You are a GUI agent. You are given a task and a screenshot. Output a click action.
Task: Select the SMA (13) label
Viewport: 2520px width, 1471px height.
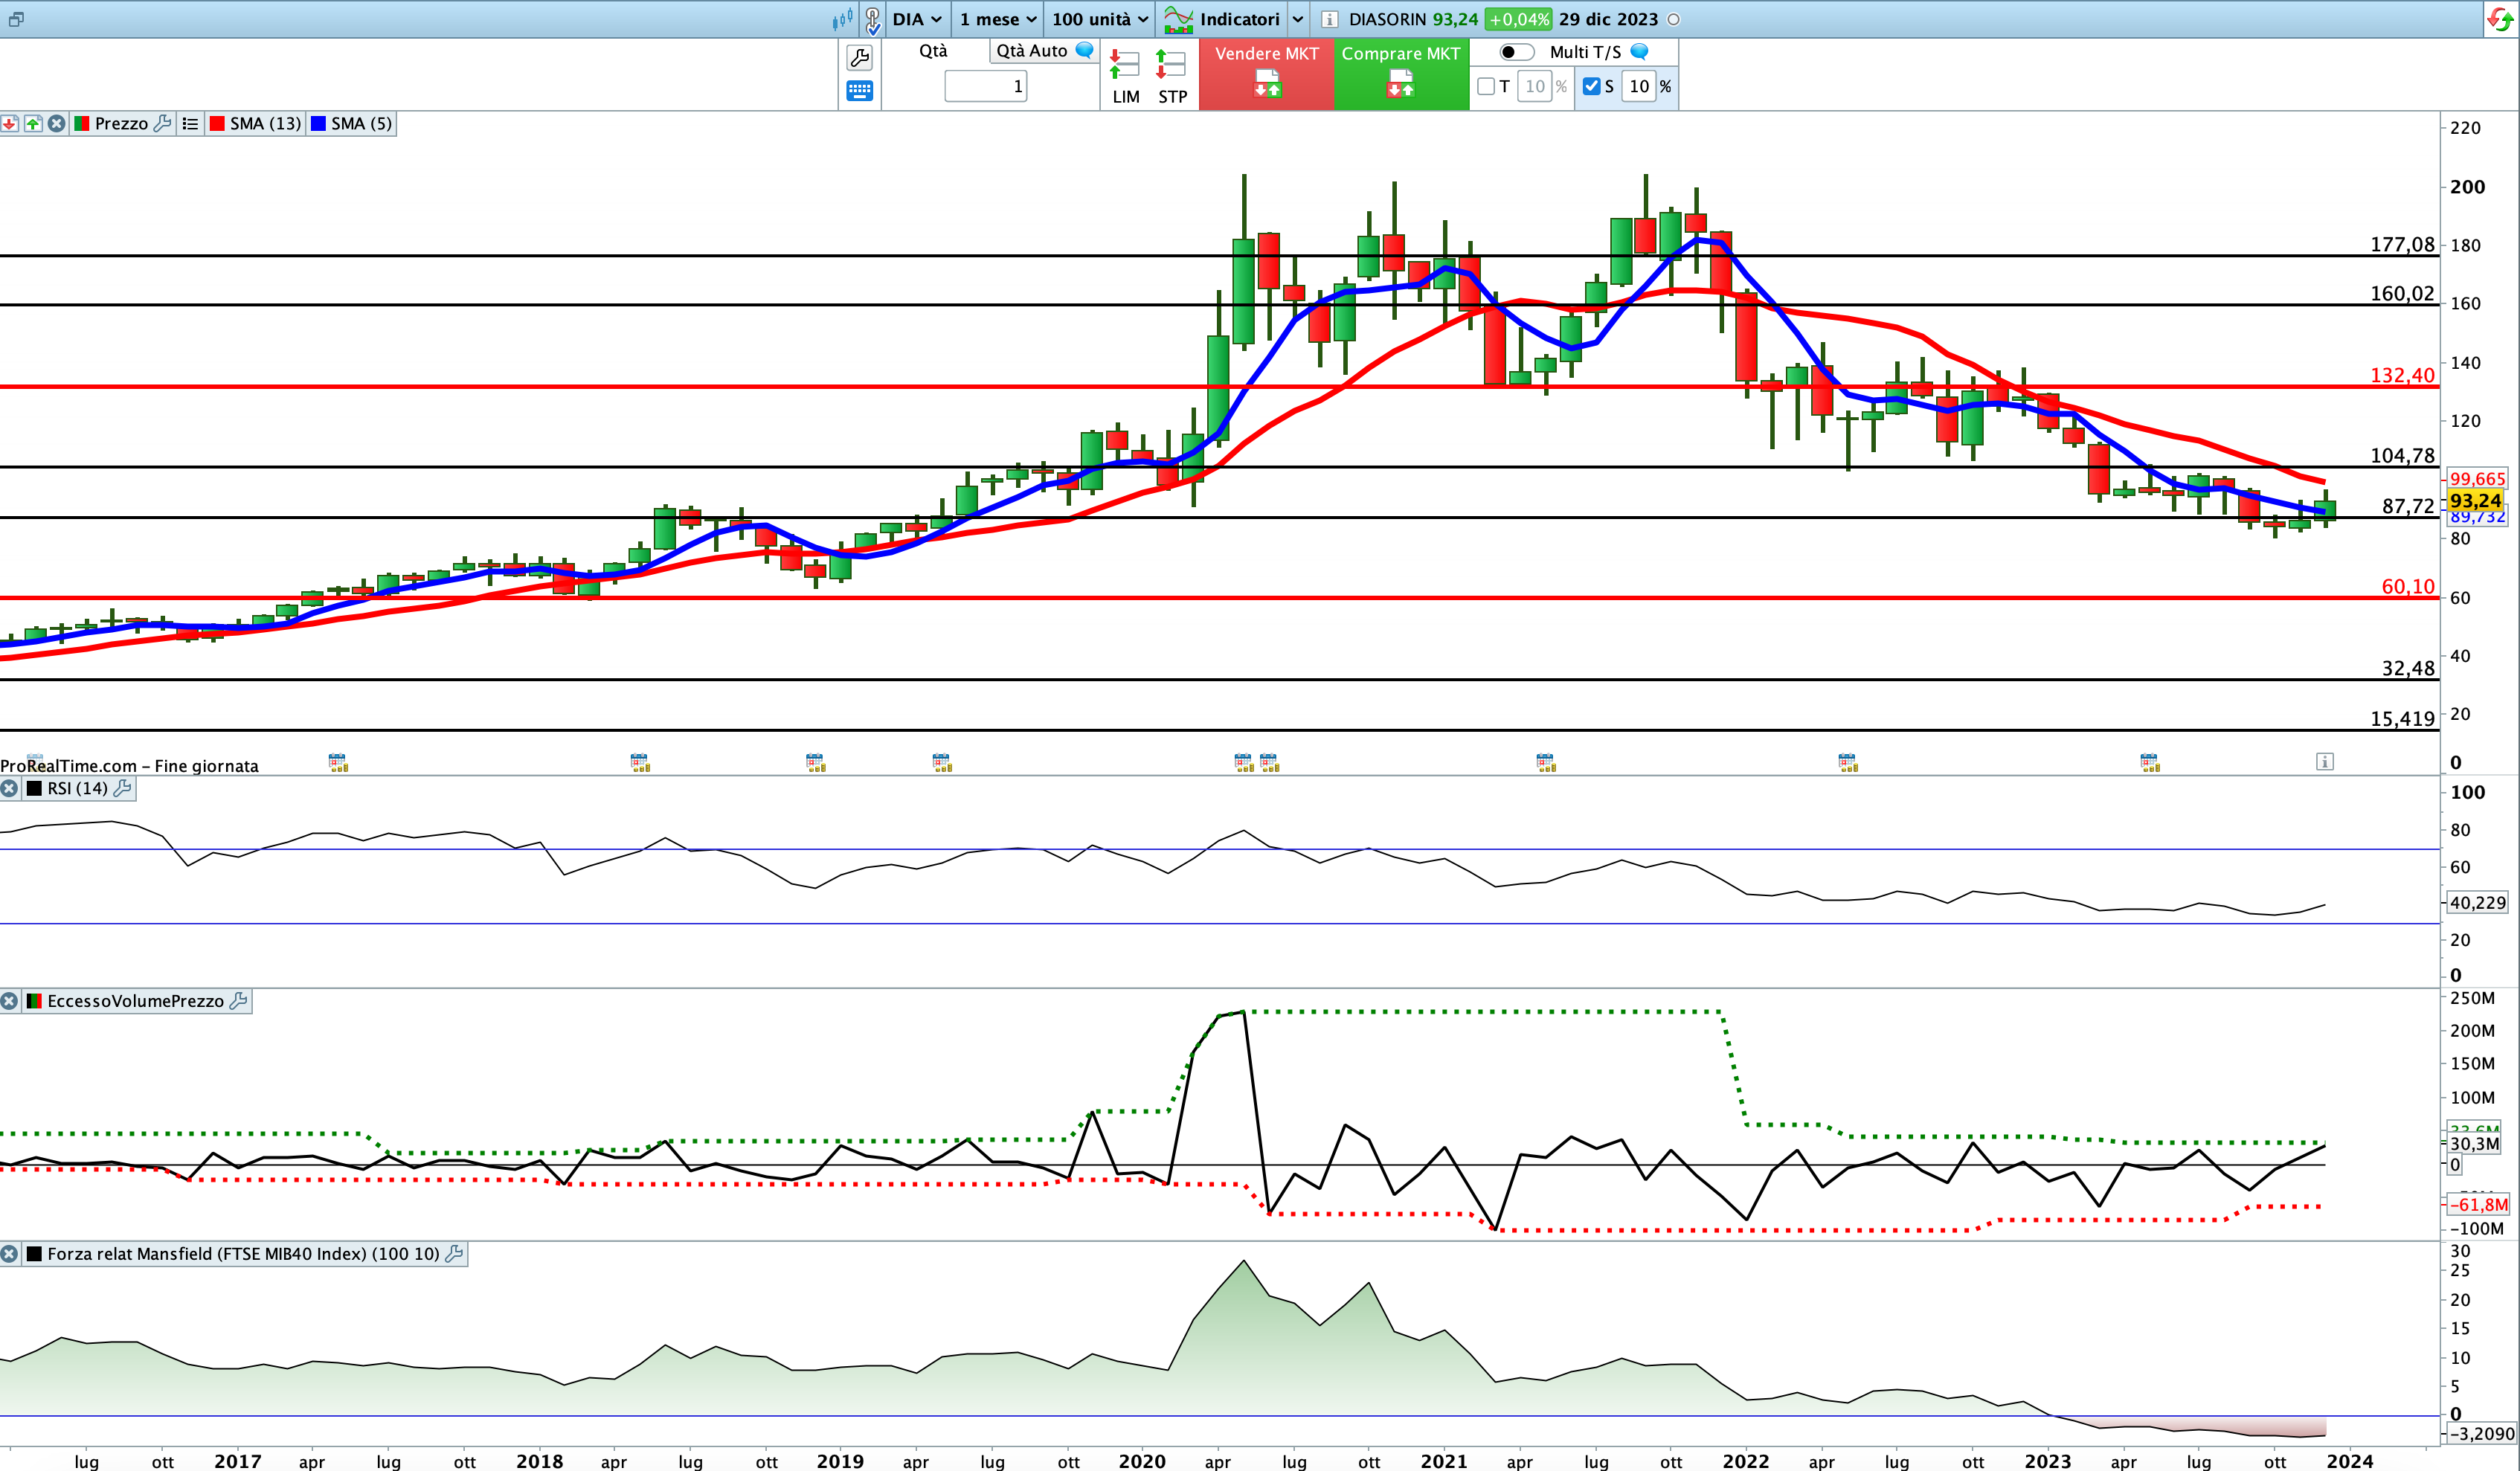pyautogui.click(x=265, y=123)
